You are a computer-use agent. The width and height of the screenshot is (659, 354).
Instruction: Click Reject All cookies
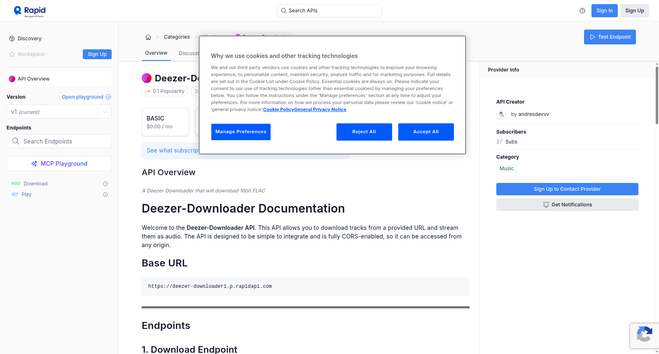364,132
